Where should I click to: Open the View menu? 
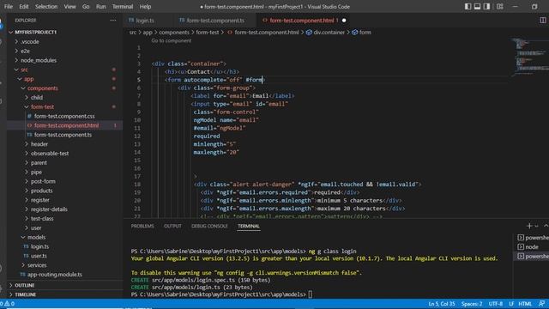69,6
